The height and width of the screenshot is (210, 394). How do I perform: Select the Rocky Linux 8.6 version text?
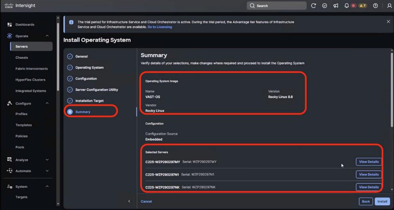(281, 97)
